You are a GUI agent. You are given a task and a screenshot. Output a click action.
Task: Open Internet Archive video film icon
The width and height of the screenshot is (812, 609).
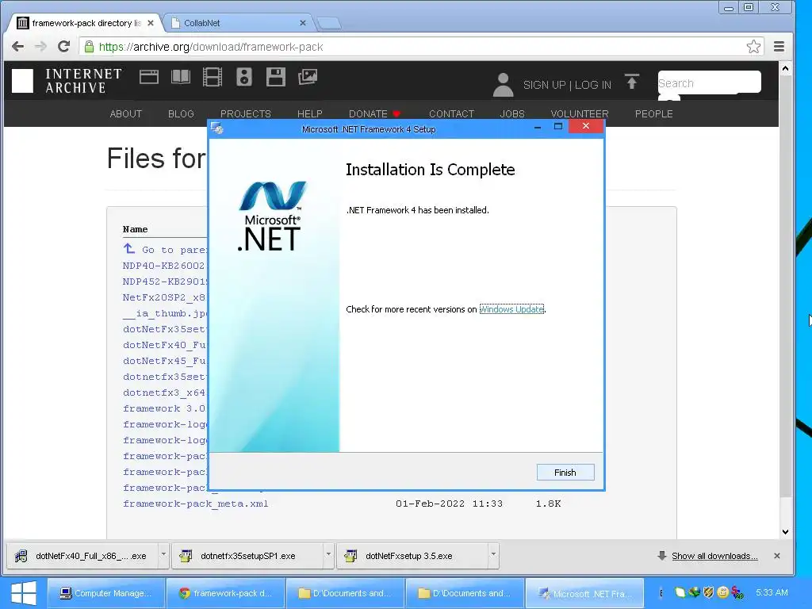(213, 77)
